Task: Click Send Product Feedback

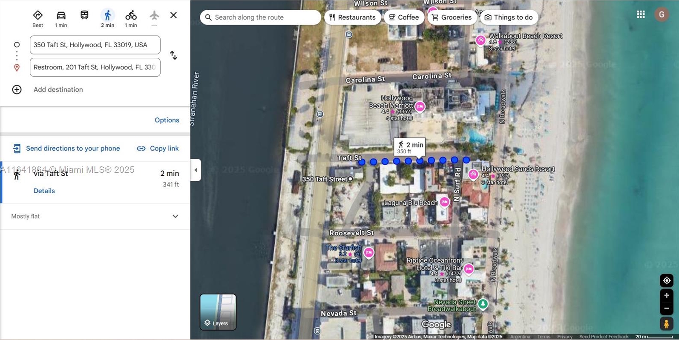Action: [604, 337]
